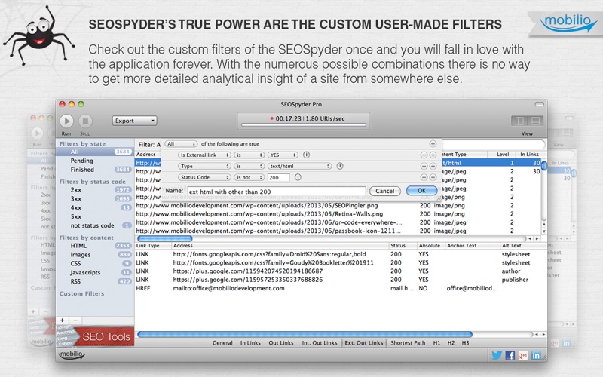Show info for Status Code rule
The width and height of the screenshot is (603, 377).
(298, 177)
